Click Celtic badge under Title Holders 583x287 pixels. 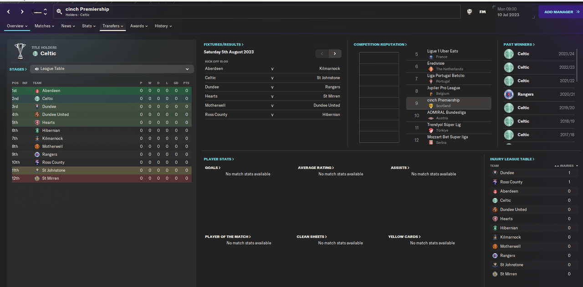point(35,54)
